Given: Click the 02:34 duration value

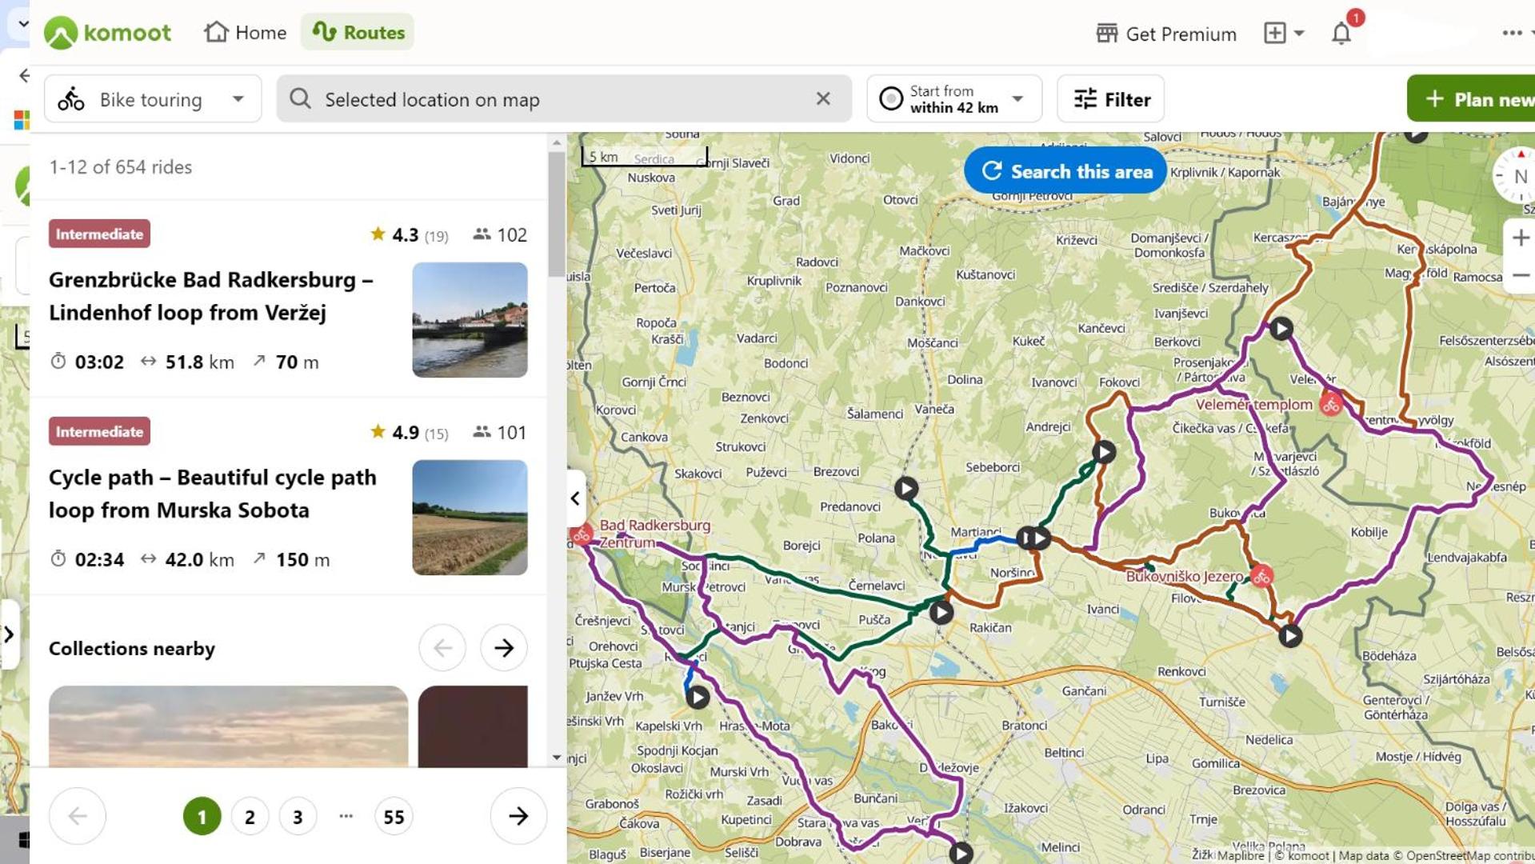Looking at the screenshot, I should point(99,560).
